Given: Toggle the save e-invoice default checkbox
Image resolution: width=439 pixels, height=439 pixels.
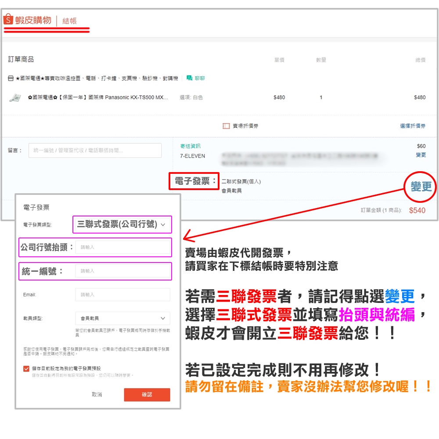Looking at the screenshot, I should click(x=26, y=368).
